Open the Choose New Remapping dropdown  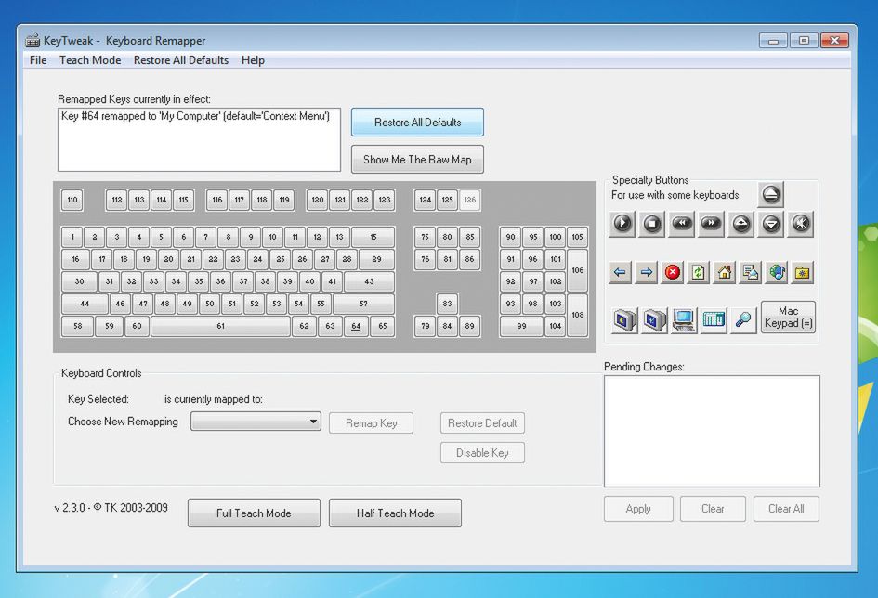tap(256, 422)
